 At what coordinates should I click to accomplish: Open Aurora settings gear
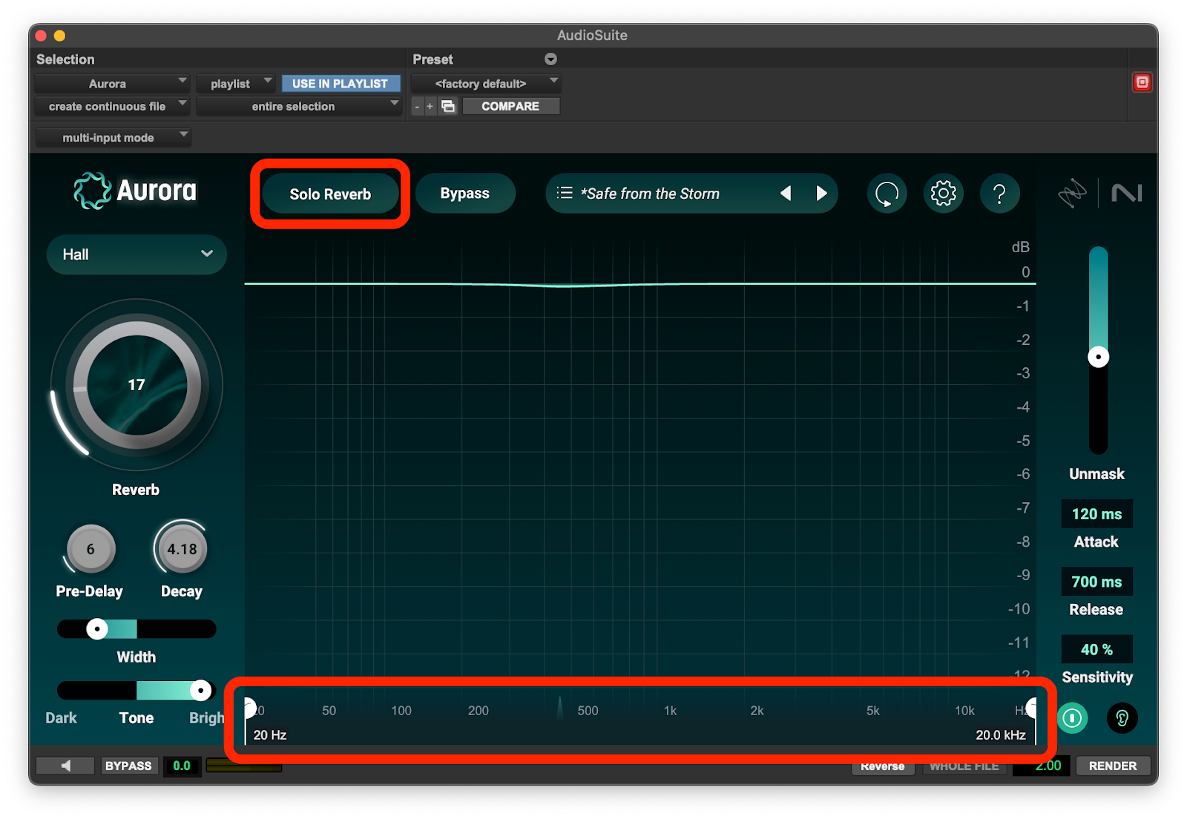pyautogui.click(x=943, y=194)
